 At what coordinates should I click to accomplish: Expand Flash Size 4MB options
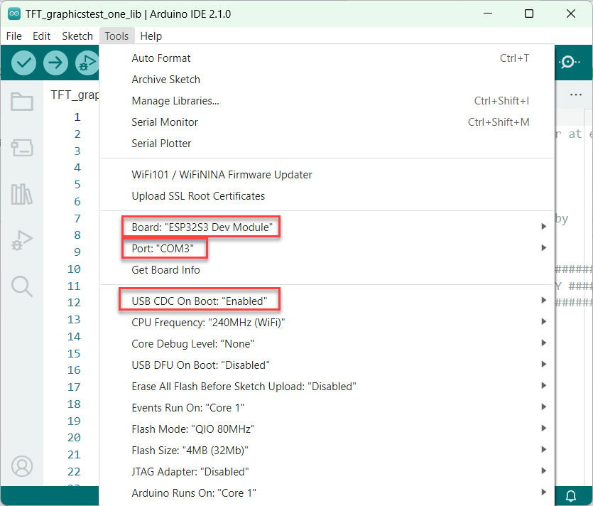(x=327, y=451)
